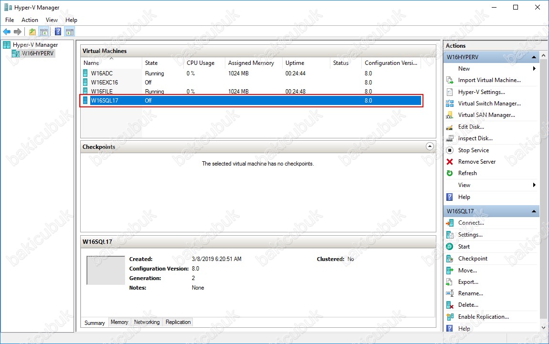Click the W16SQL17 Settings icon

click(450, 235)
